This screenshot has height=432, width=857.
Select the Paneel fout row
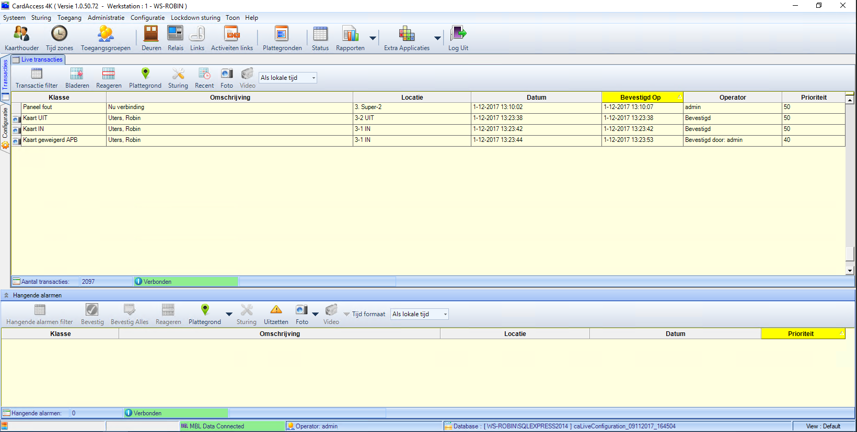coord(428,107)
